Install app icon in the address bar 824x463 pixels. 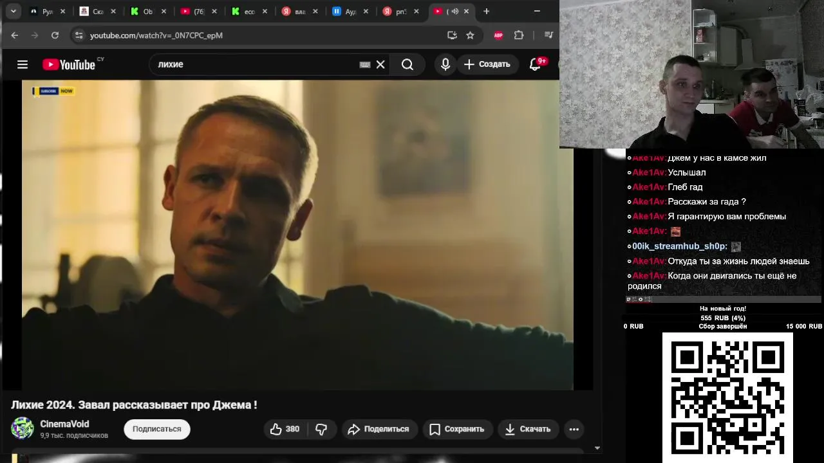coord(452,35)
